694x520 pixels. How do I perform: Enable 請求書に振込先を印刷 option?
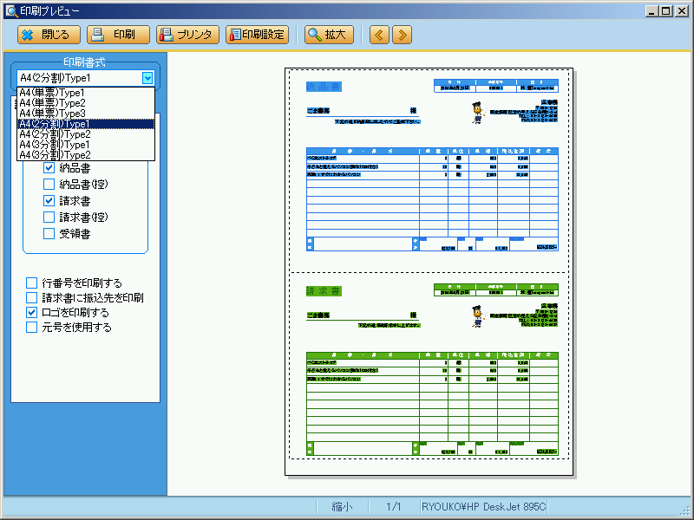pyautogui.click(x=31, y=297)
